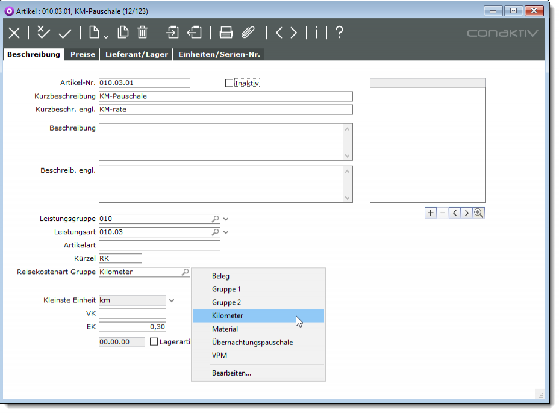Click the print icon in toolbar
Viewport: 559px width, 413px height.
(x=226, y=33)
